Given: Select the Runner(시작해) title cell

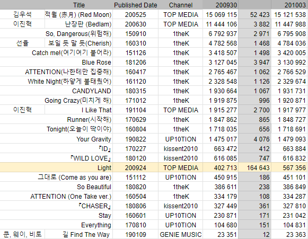Looking at the screenshot, I should click(x=89, y=119).
